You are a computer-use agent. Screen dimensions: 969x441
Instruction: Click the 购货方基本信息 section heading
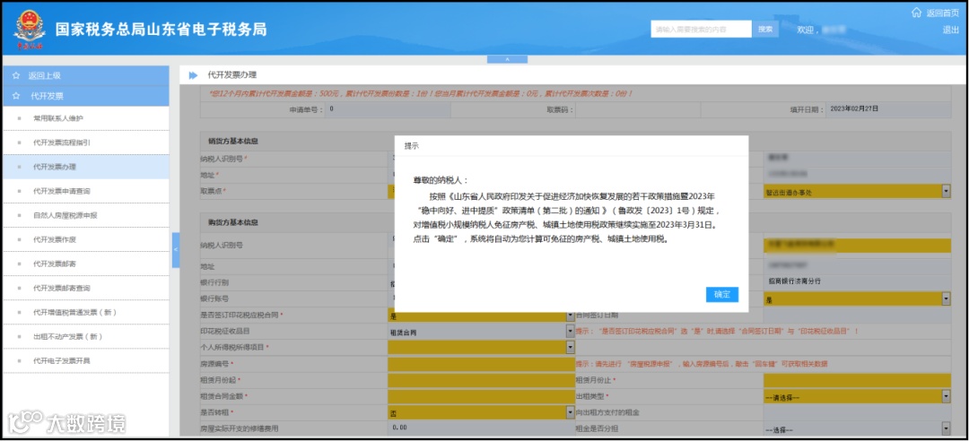(x=233, y=222)
